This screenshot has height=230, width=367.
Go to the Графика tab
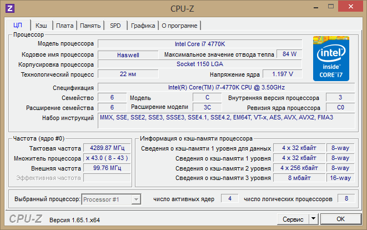tap(143, 26)
